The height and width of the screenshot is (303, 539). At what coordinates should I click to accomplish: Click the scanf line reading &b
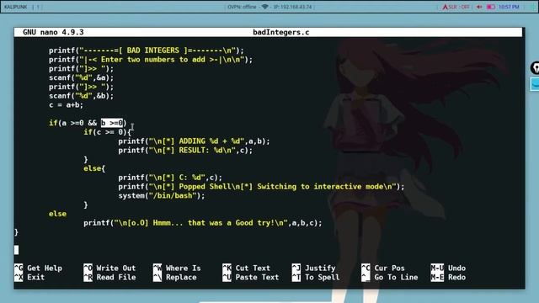81,96
